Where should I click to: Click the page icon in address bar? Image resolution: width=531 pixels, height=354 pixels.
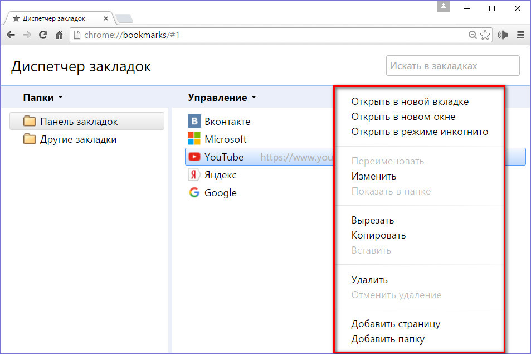(x=77, y=35)
